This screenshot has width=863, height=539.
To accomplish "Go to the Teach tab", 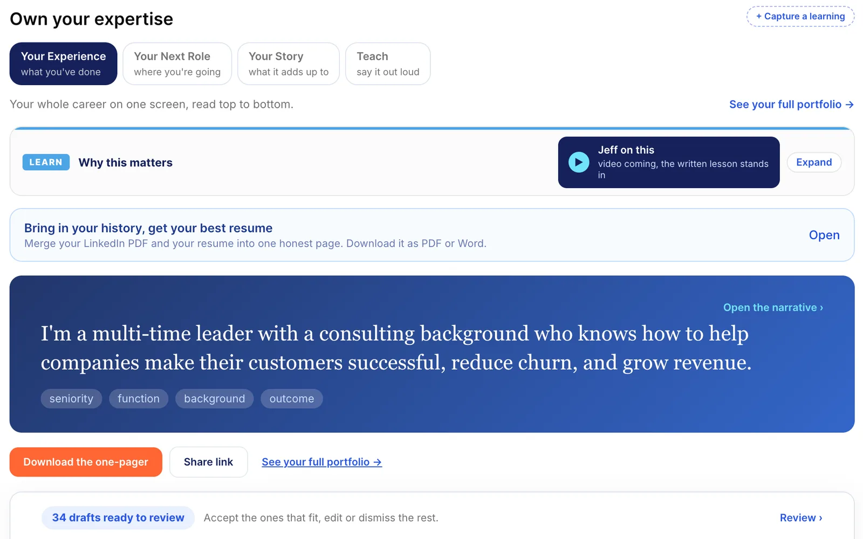I will point(388,64).
